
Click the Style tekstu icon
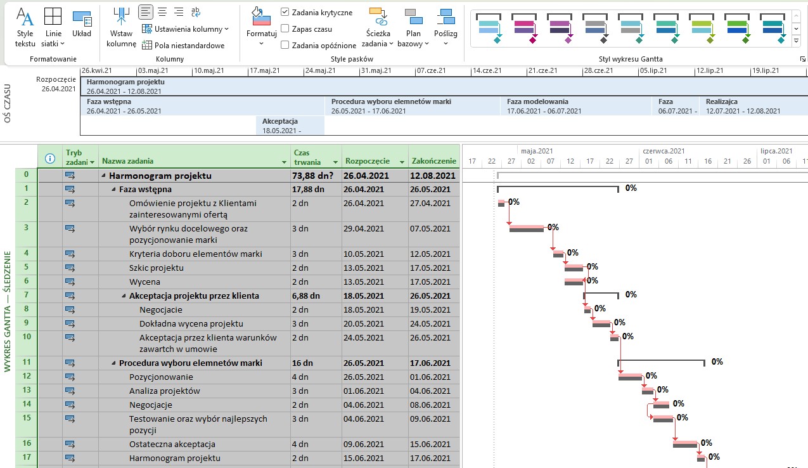point(25,18)
